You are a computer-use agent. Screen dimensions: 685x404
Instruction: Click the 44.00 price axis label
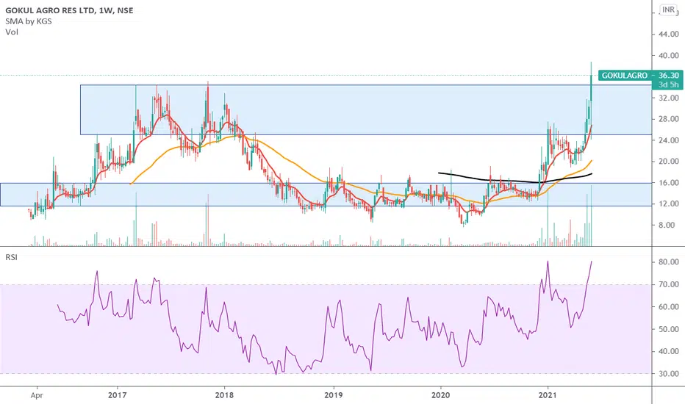(x=668, y=34)
